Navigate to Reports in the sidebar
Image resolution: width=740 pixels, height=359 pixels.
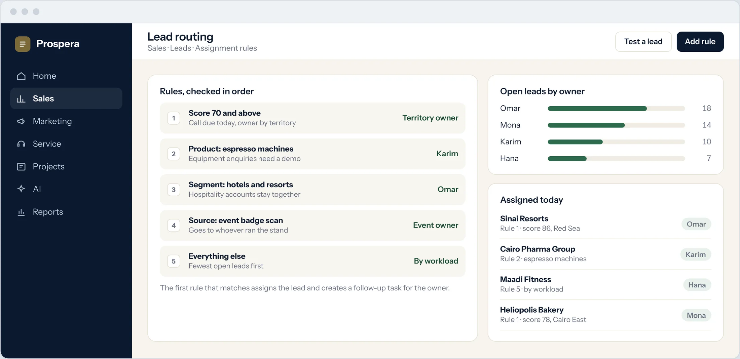66,212
